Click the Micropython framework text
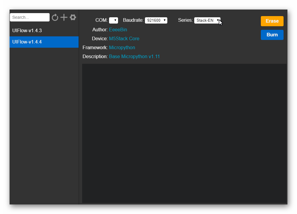This screenshot has height=214, width=297. pyautogui.click(x=122, y=47)
